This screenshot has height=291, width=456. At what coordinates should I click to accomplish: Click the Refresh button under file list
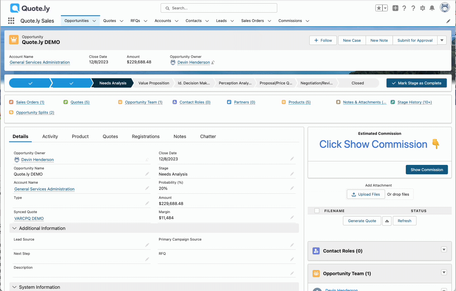(405, 221)
